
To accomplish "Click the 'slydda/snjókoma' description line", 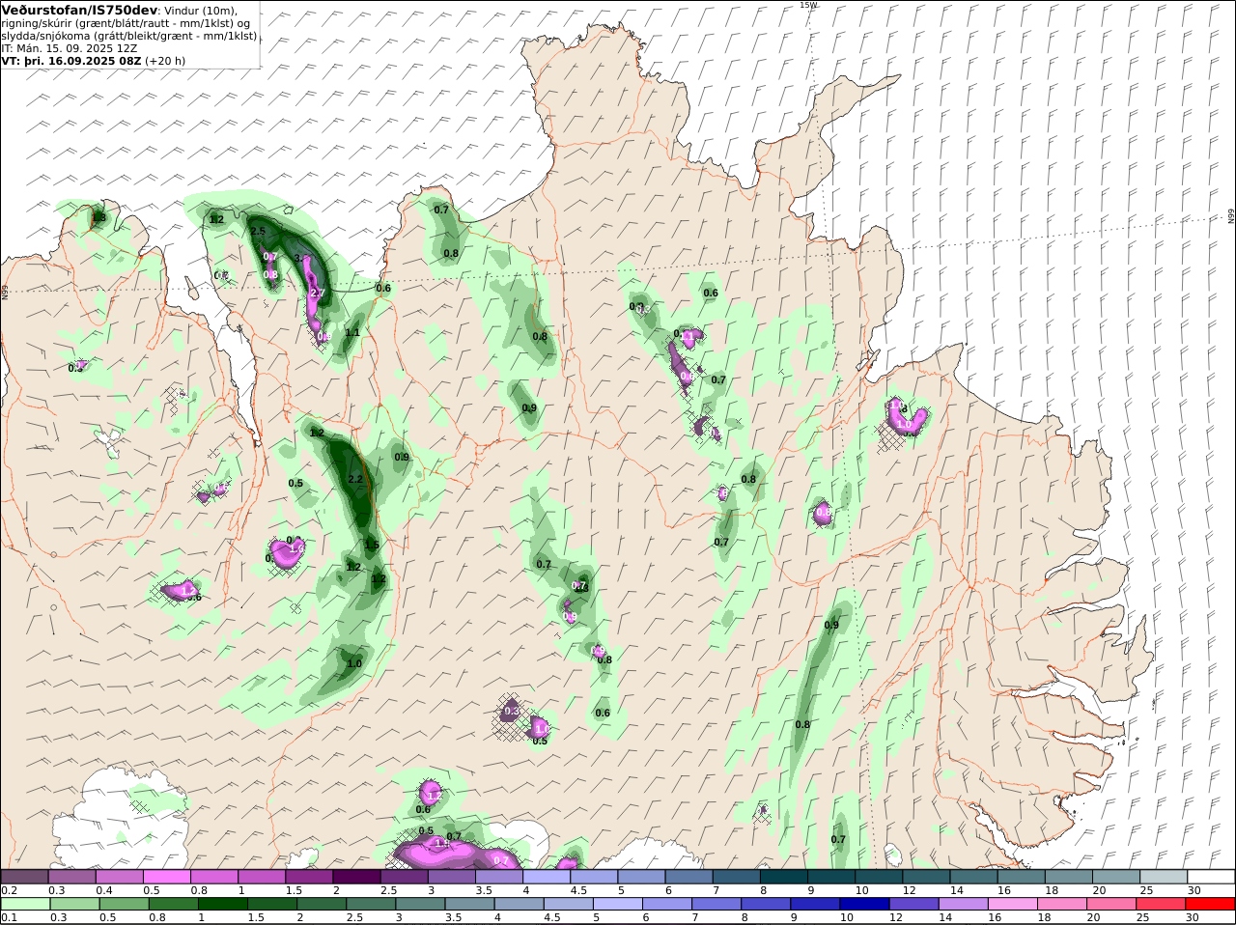I will pos(129,36).
